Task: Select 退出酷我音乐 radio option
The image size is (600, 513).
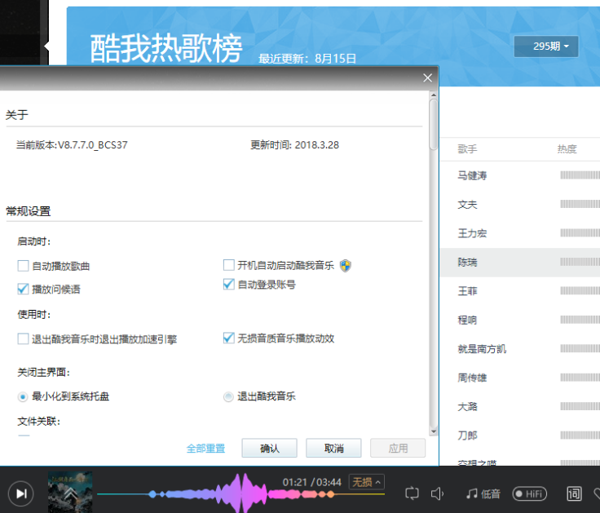Action: [229, 396]
